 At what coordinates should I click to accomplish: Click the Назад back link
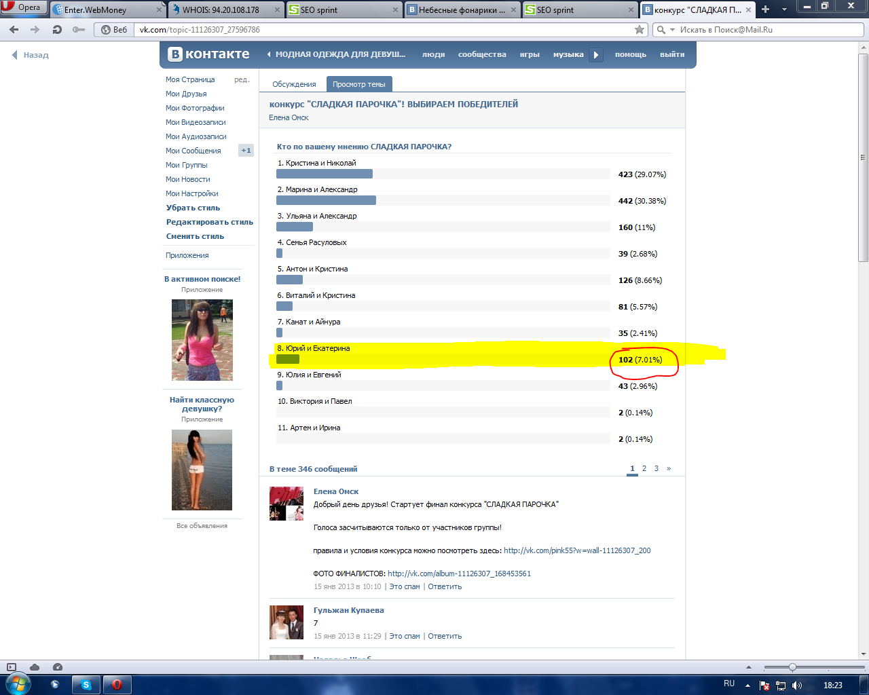[31, 55]
